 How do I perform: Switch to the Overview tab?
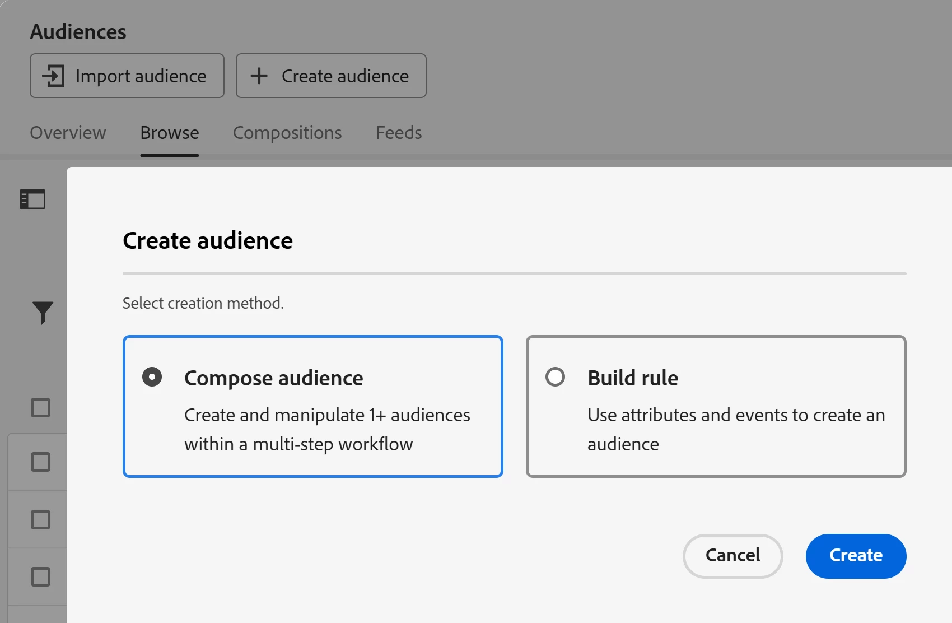coord(68,133)
